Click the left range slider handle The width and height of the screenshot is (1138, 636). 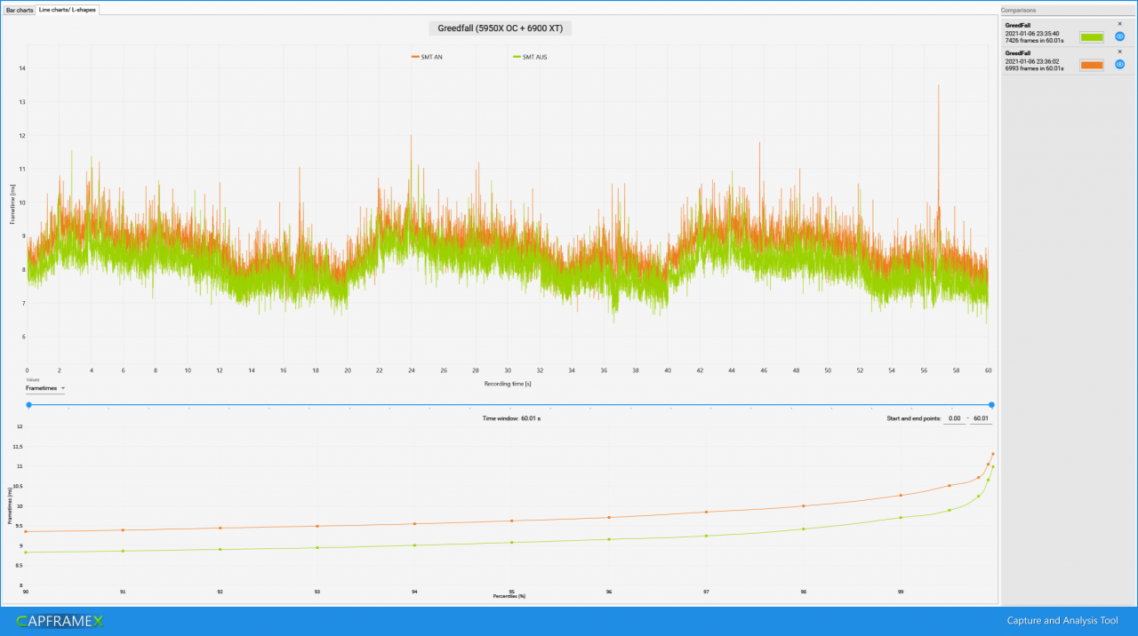(28, 405)
